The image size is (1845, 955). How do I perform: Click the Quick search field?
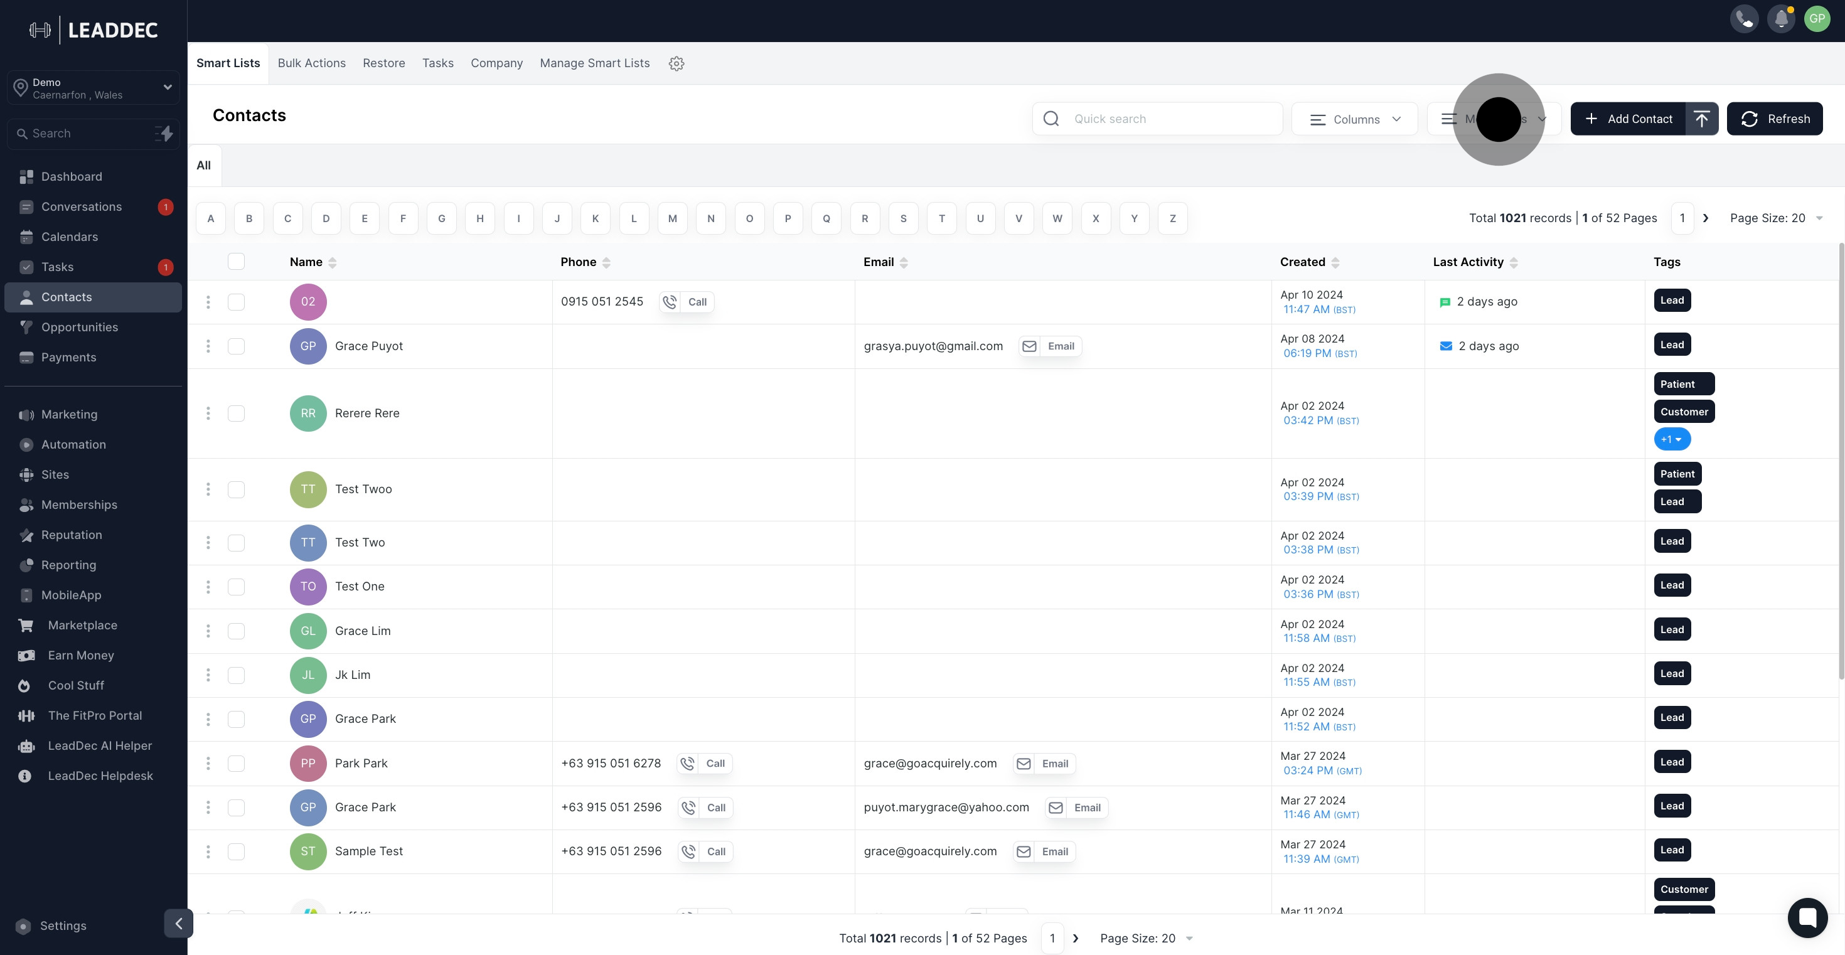click(1157, 119)
